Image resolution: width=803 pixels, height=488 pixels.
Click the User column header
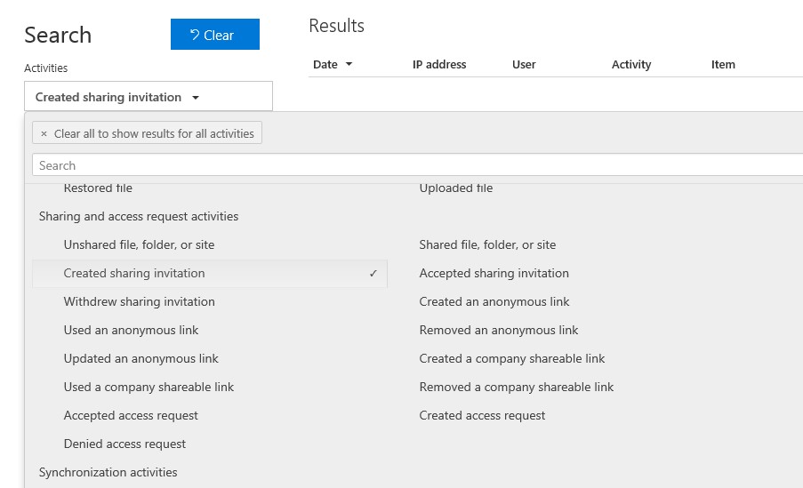tap(524, 65)
